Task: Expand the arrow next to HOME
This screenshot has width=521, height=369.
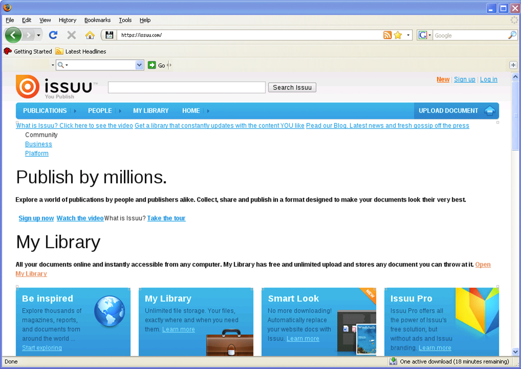Action: pos(208,111)
